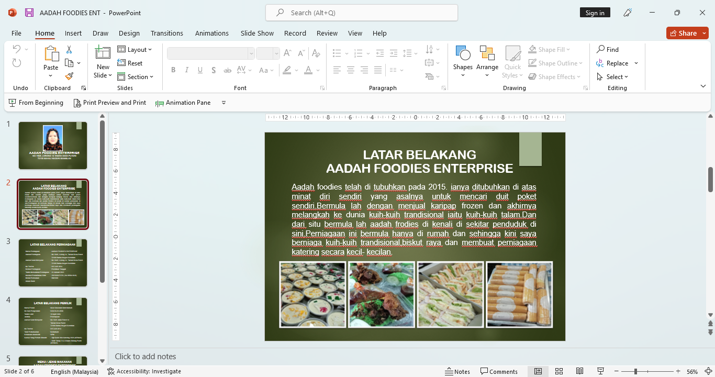Click Zoom Out minus button
The width and height of the screenshot is (715, 377).
616,371
